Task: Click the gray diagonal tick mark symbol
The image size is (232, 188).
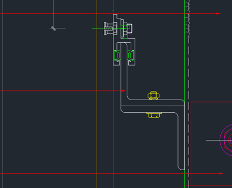Action: tap(53, 28)
